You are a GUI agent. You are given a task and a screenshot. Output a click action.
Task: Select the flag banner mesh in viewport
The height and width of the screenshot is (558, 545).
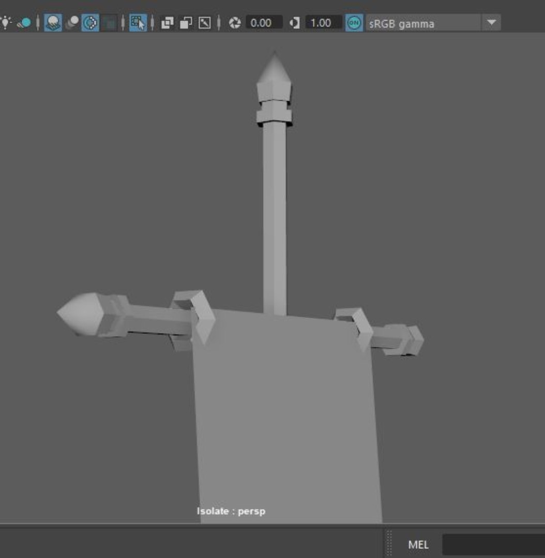(287, 416)
